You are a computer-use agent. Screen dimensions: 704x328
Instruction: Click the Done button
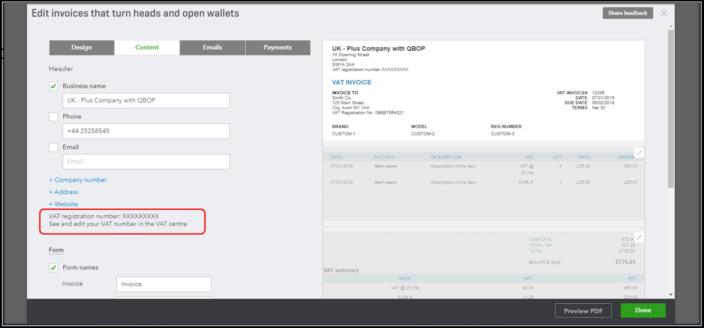[643, 310]
